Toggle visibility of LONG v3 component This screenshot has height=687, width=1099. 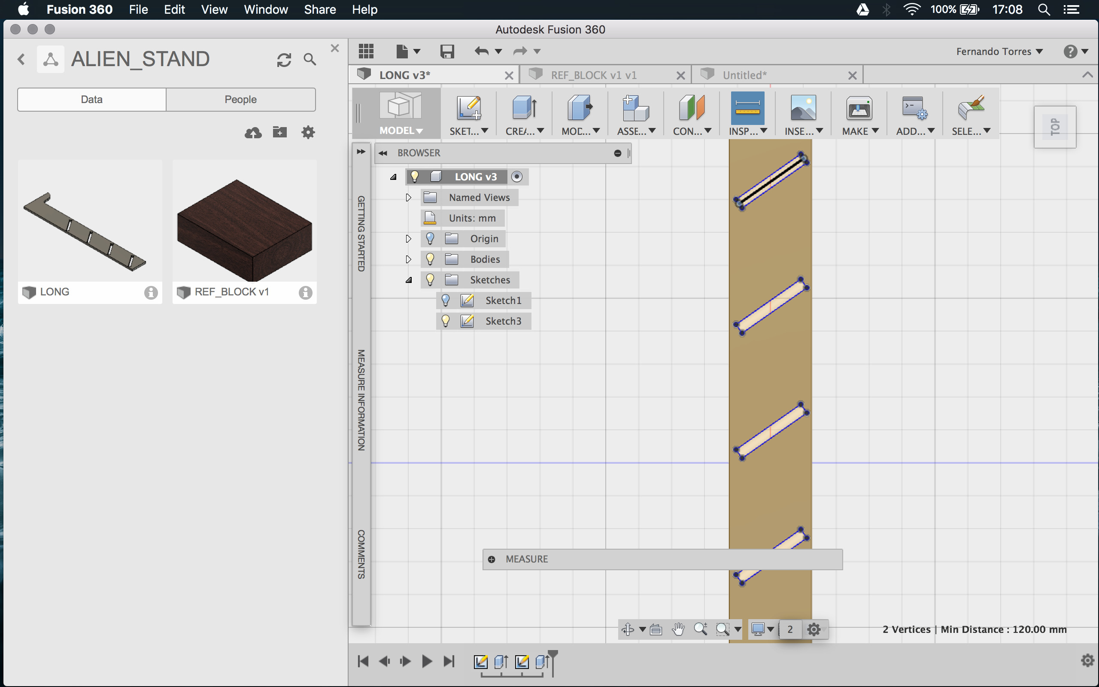pos(415,176)
